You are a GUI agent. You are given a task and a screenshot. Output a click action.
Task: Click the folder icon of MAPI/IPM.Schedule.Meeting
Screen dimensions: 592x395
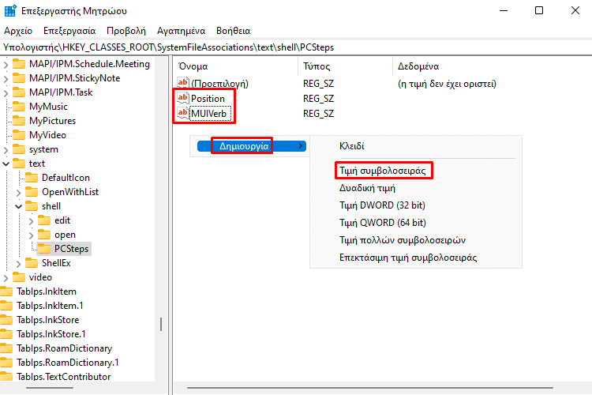[19, 64]
